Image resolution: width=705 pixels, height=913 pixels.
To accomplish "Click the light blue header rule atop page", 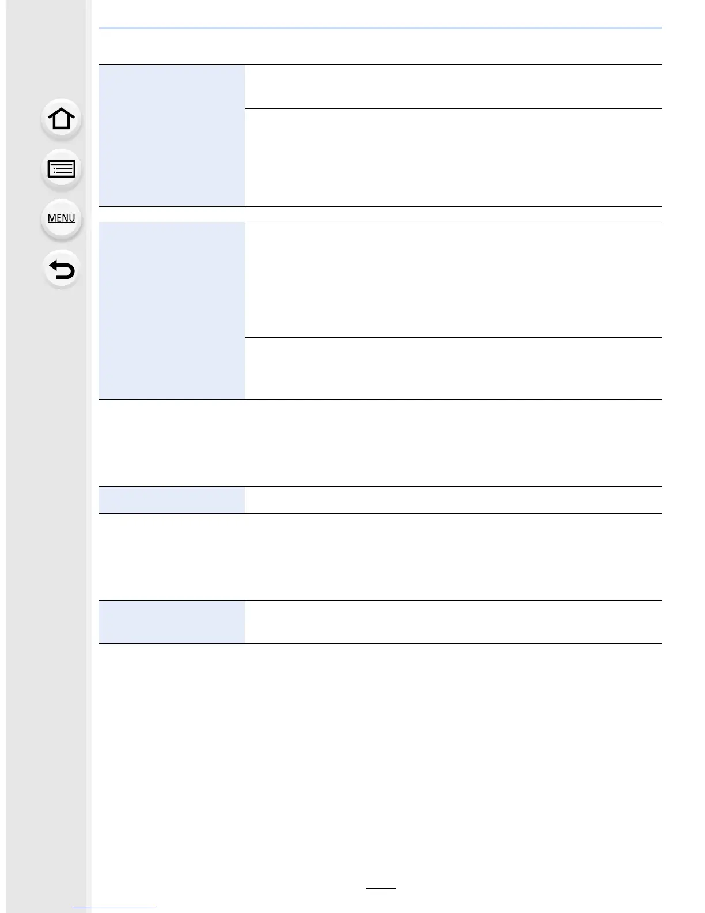I will pos(381,28).
